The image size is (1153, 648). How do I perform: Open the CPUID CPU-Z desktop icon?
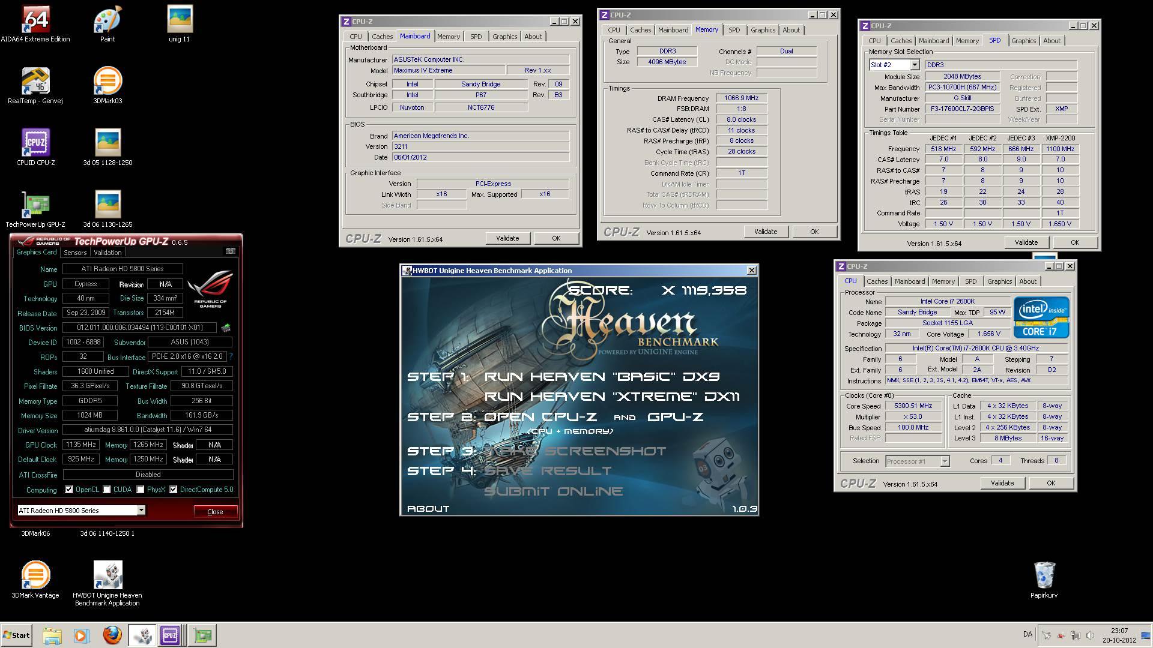coord(35,148)
